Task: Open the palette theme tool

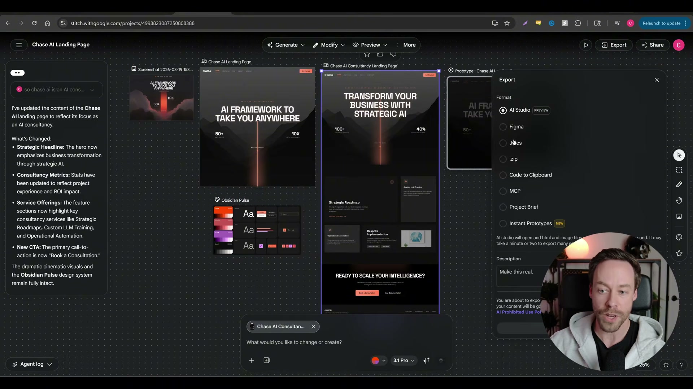Action: [679, 237]
